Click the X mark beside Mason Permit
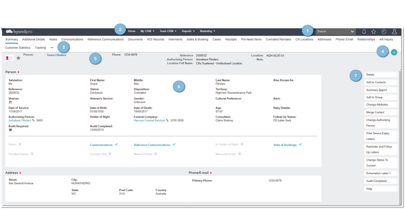Image resolution: width=405 pixels, height=209 pixels. 156,153
